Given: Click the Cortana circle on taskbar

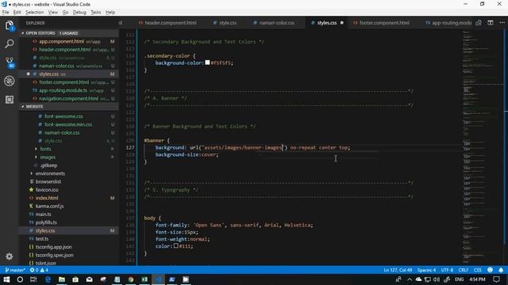Looking at the screenshot, I should (20, 279).
